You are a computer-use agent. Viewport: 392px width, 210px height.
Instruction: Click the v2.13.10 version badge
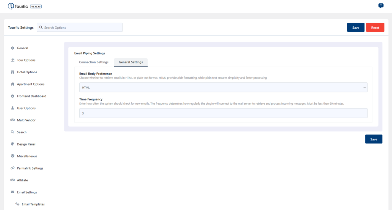coord(36,6)
